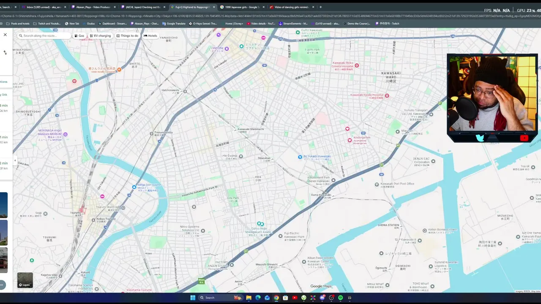The image size is (541, 304).
Task: Click Hatchonawate station icon
Action: coord(185,91)
